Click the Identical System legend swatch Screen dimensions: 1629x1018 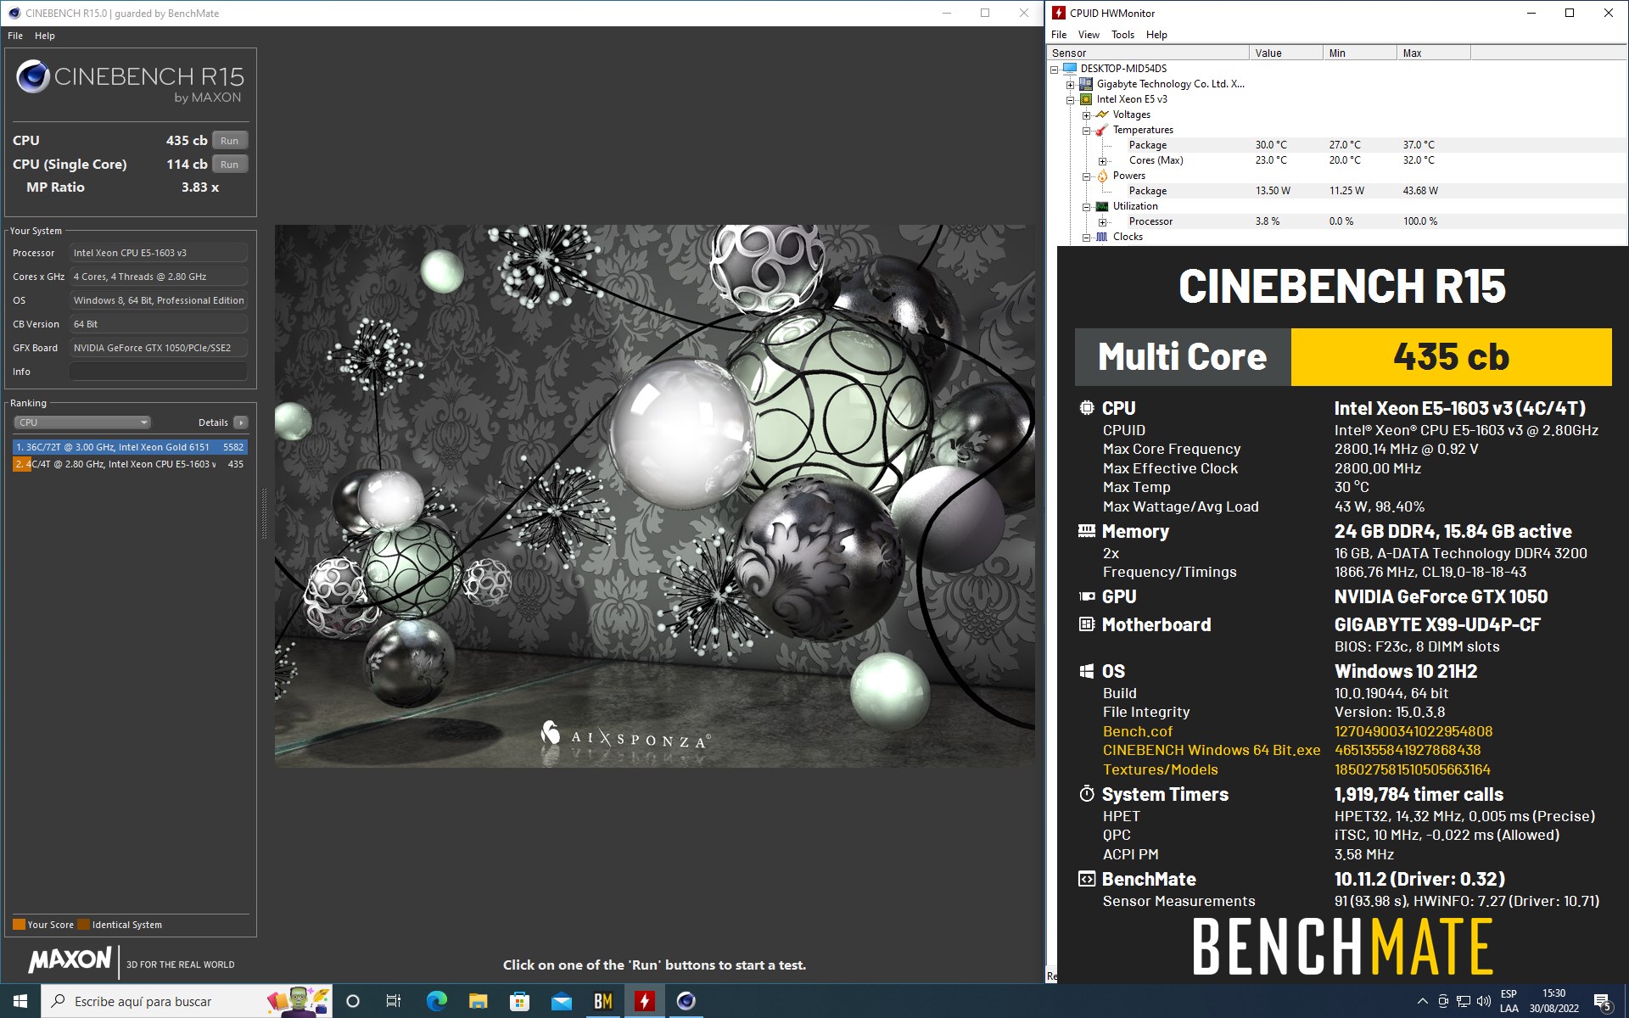83,925
